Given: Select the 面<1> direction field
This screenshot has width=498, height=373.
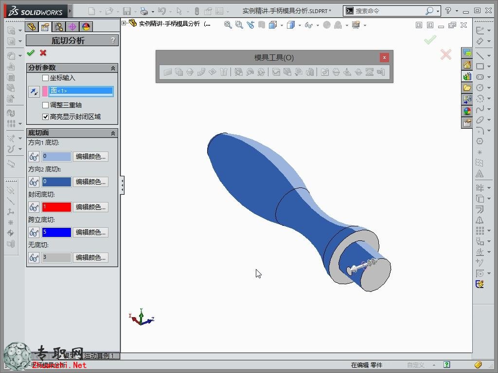Looking at the screenshot, I should pos(81,91).
